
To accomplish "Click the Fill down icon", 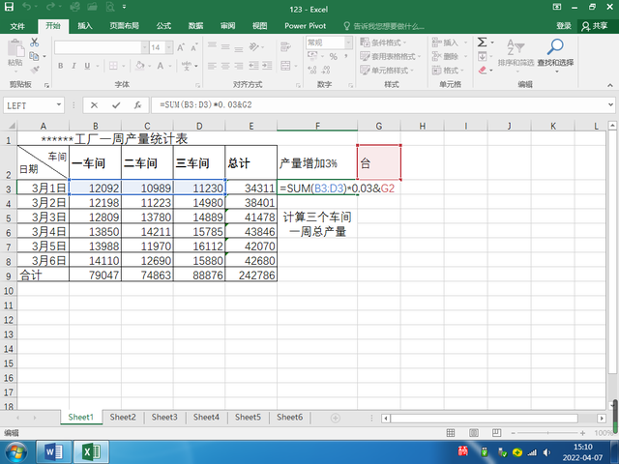I will click(x=482, y=56).
